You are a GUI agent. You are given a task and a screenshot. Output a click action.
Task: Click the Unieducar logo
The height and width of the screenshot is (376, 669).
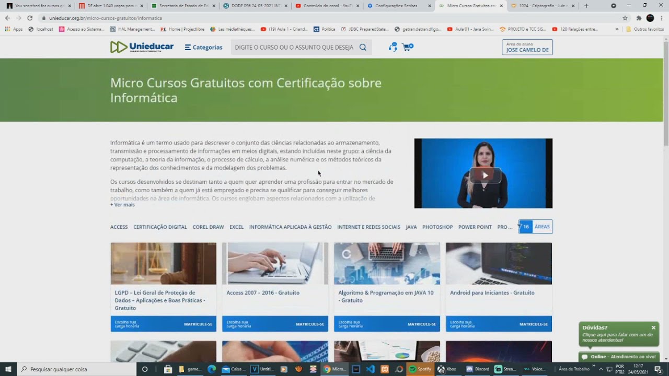tap(142, 47)
